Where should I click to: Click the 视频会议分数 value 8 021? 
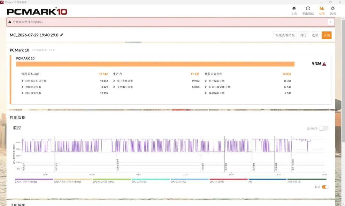104,87
